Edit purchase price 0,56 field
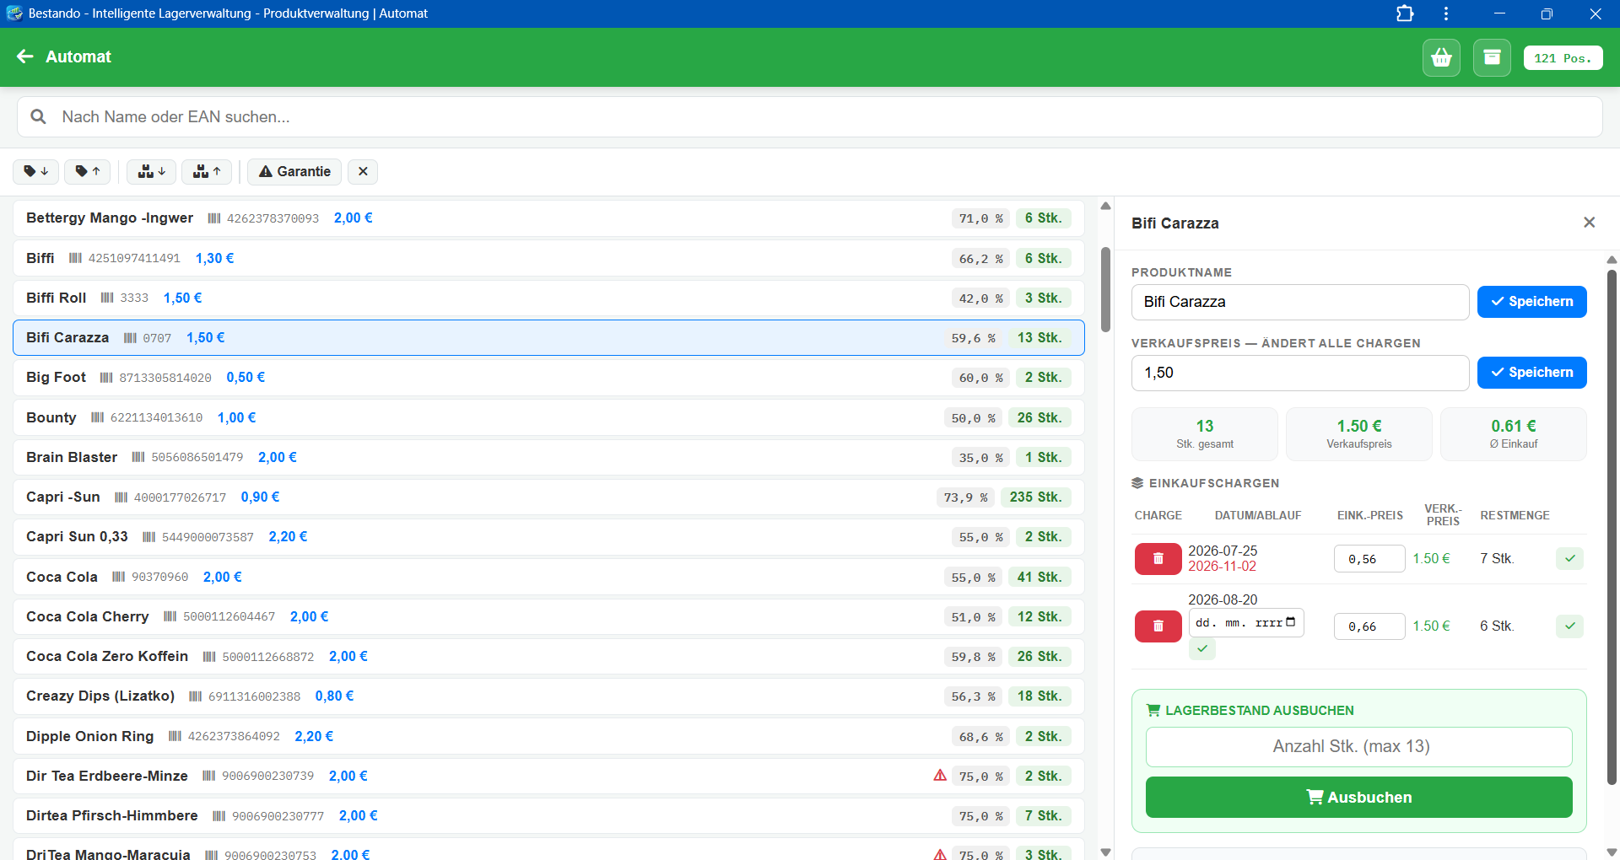This screenshot has width=1620, height=860. [1369, 559]
